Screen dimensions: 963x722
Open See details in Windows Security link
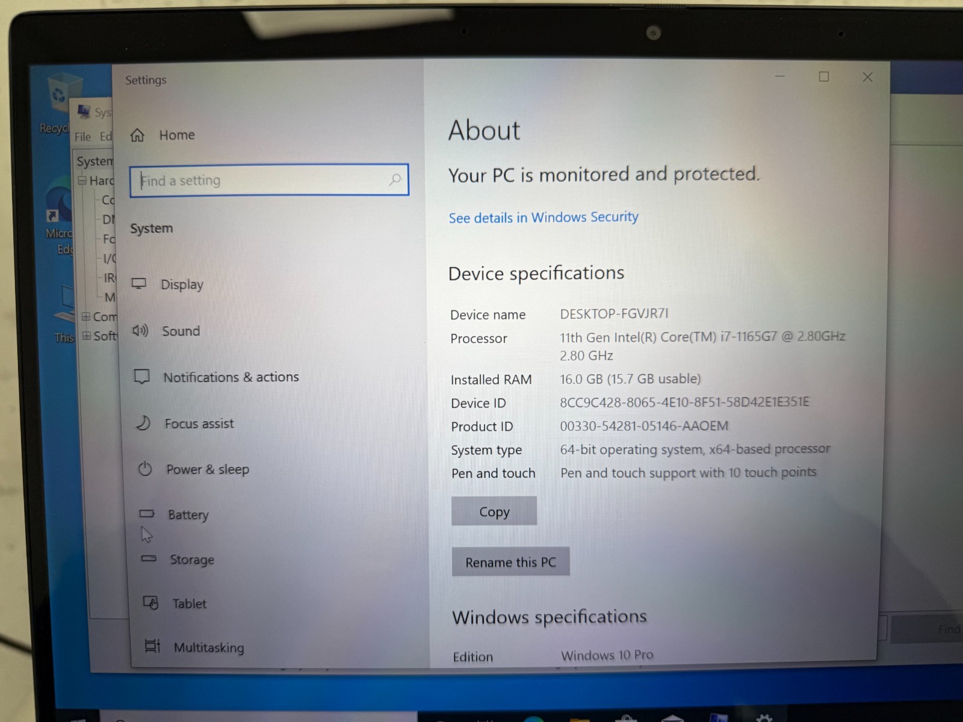(x=543, y=217)
